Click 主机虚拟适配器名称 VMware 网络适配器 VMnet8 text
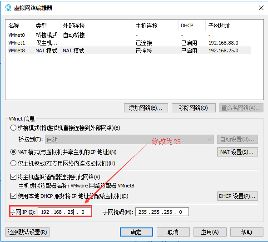The image size is (268, 242). [x=76, y=186]
